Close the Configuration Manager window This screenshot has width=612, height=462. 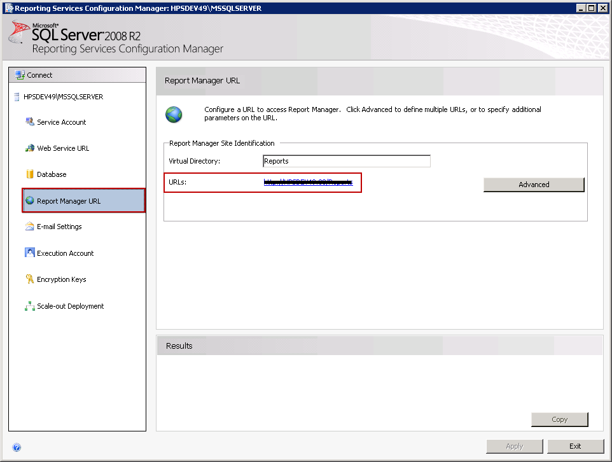click(x=602, y=8)
